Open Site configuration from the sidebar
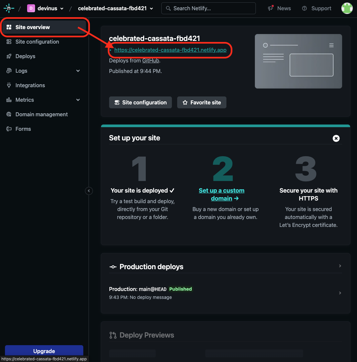The image size is (357, 362). pos(37,42)
